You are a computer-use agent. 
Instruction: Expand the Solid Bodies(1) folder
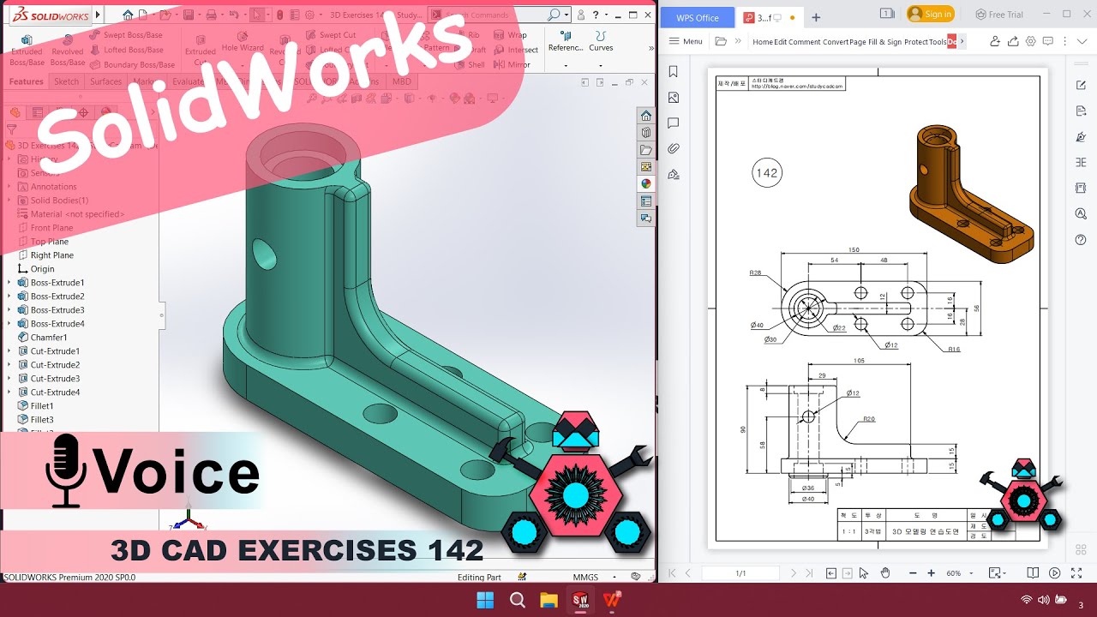(x=9, y=201)
